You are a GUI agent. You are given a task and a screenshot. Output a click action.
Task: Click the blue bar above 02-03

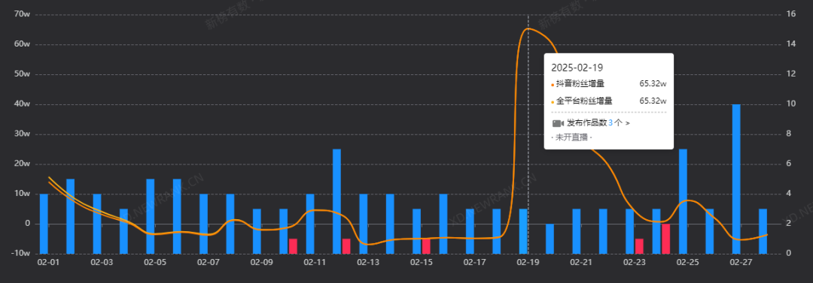coord(97,224)
